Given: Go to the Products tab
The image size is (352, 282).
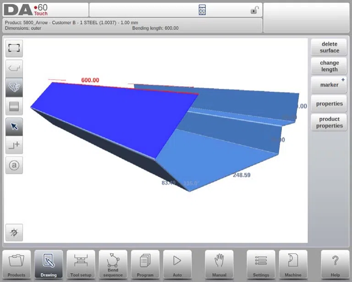Looking at the screenshot, I should [16, 265].
